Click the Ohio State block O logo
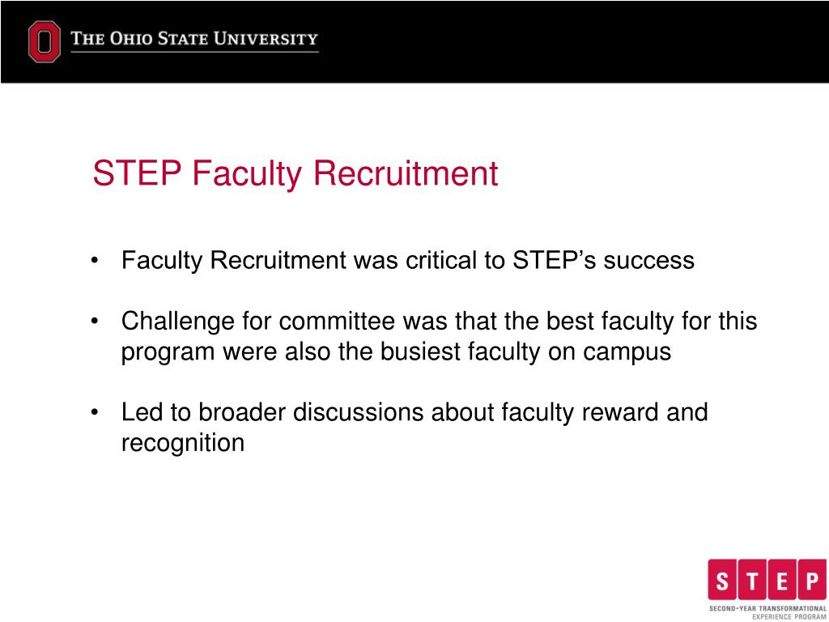 44,41
